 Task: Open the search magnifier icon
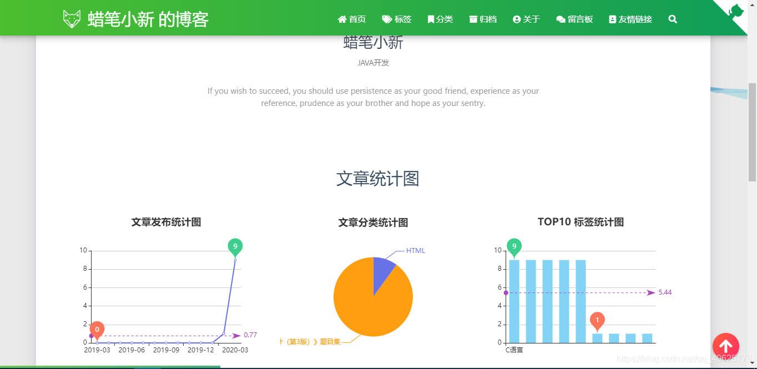[x=672, y=19]
